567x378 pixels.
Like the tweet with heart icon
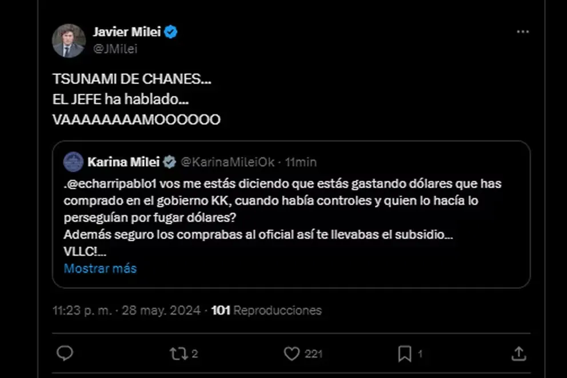click(x=292, y=354)
